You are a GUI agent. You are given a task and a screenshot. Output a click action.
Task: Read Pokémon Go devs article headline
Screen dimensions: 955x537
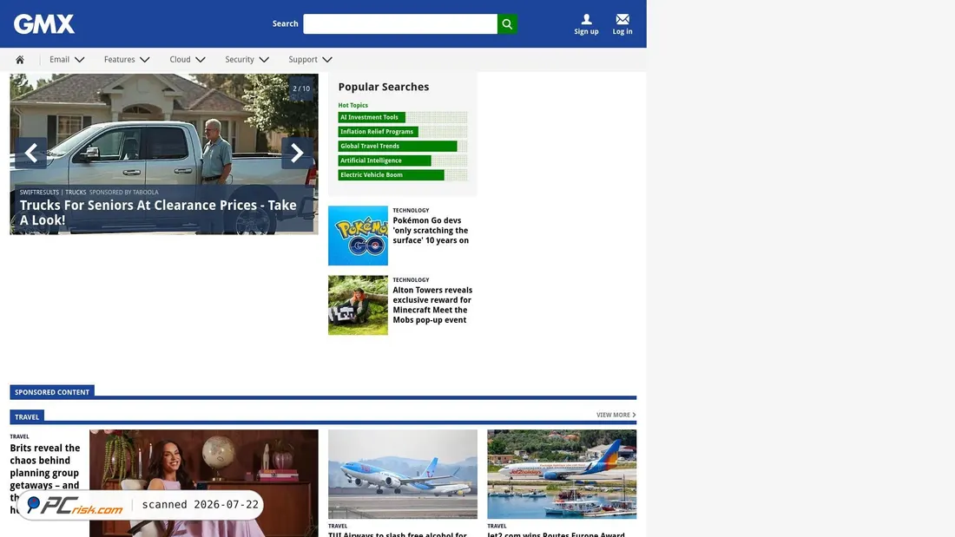pyautogui.click(x=431, y=231)
